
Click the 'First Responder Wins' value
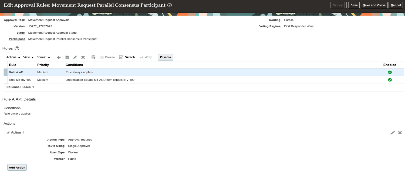[x=299, y=26]
